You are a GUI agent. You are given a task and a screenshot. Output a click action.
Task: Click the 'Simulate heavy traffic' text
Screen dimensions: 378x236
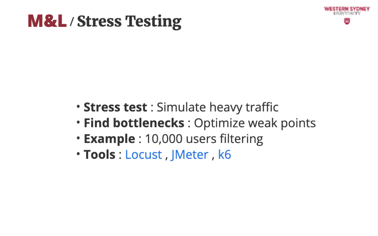coord(217,107)
